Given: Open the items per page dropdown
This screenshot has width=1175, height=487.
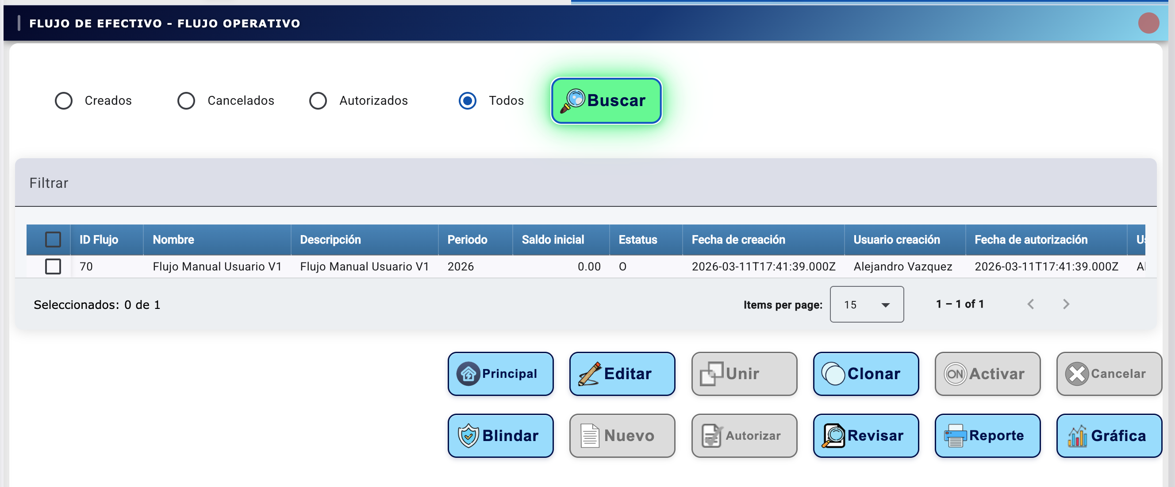Looking at the screenshot, I should [866, 304].
